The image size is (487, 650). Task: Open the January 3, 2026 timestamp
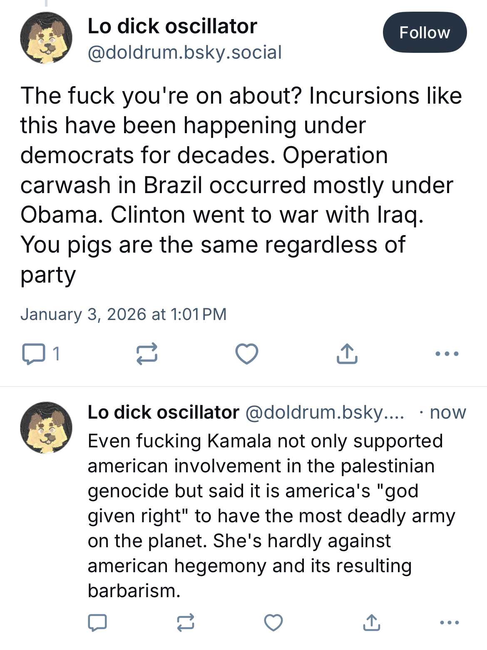point(123,314)
